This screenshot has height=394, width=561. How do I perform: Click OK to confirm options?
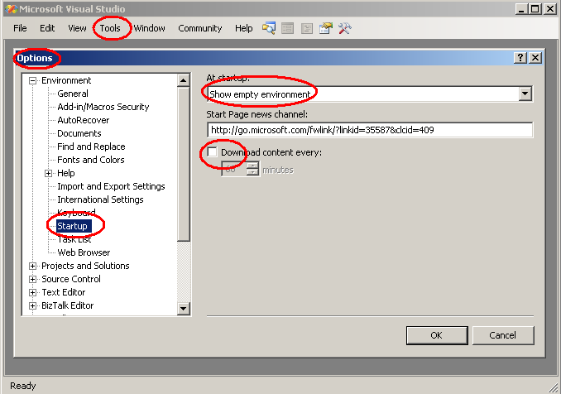(437, 335)
